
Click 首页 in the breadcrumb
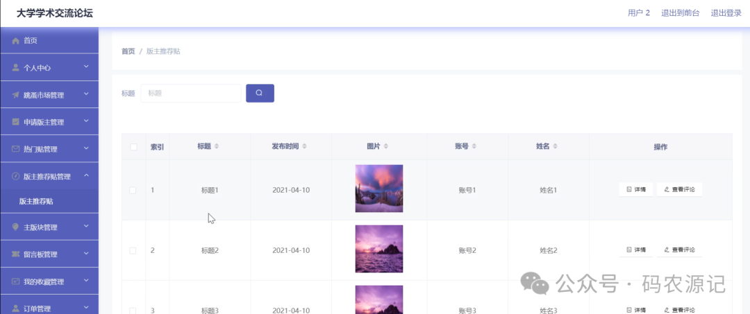128,51
